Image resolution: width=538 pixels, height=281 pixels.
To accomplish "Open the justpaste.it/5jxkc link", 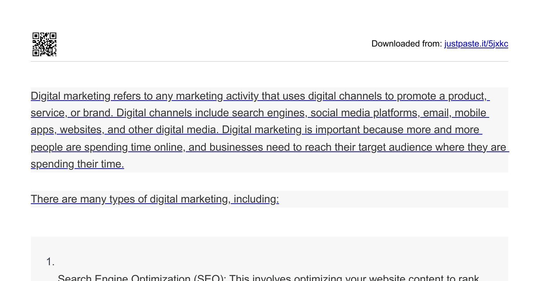I will click(x=476, y=44).
